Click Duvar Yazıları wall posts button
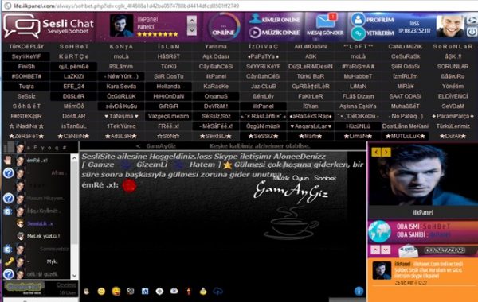This screenshot has width=478, height=302. click(445, 250)
